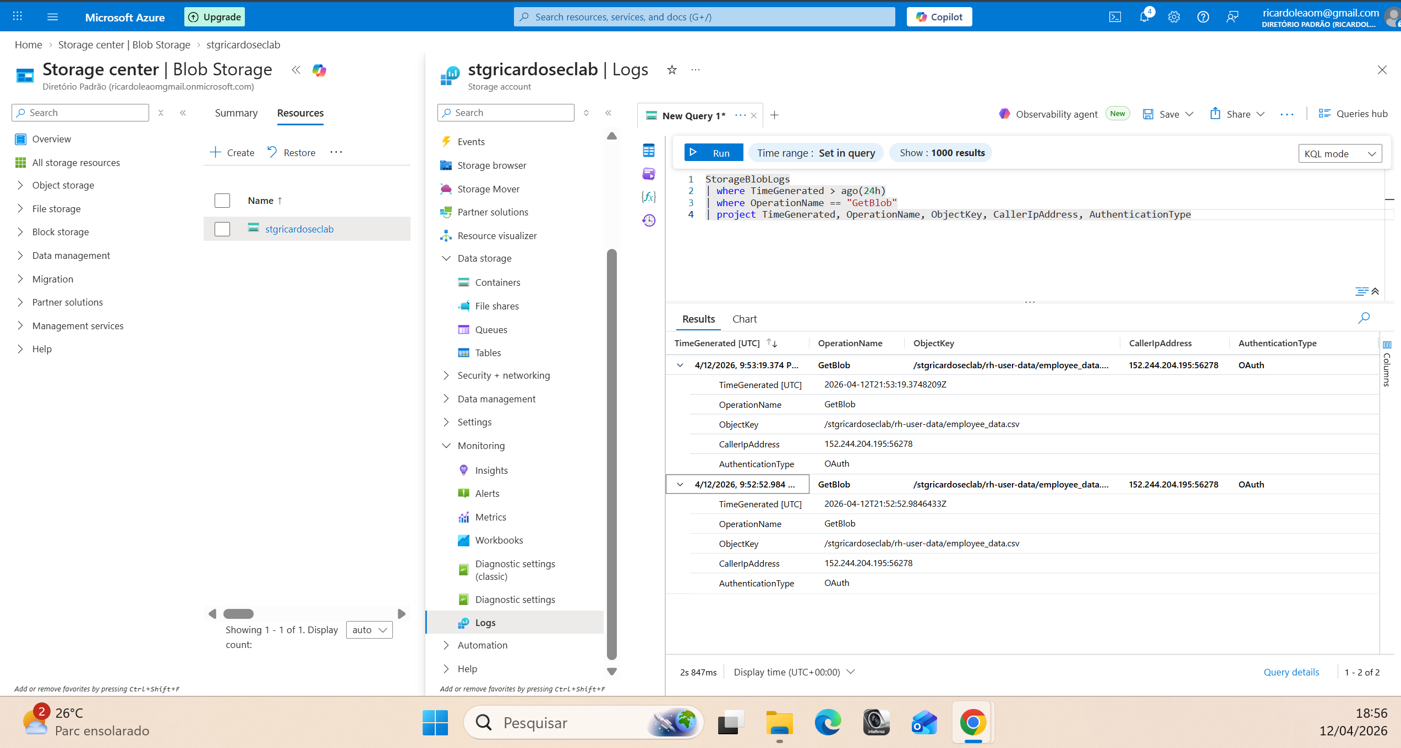Collapse the stgricardoseclab resource menu
Viewport: 1401px width, 748px height.
pos(609,113)
